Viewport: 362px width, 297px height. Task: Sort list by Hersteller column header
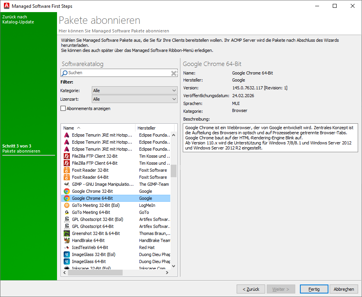[x=155, y=128]
